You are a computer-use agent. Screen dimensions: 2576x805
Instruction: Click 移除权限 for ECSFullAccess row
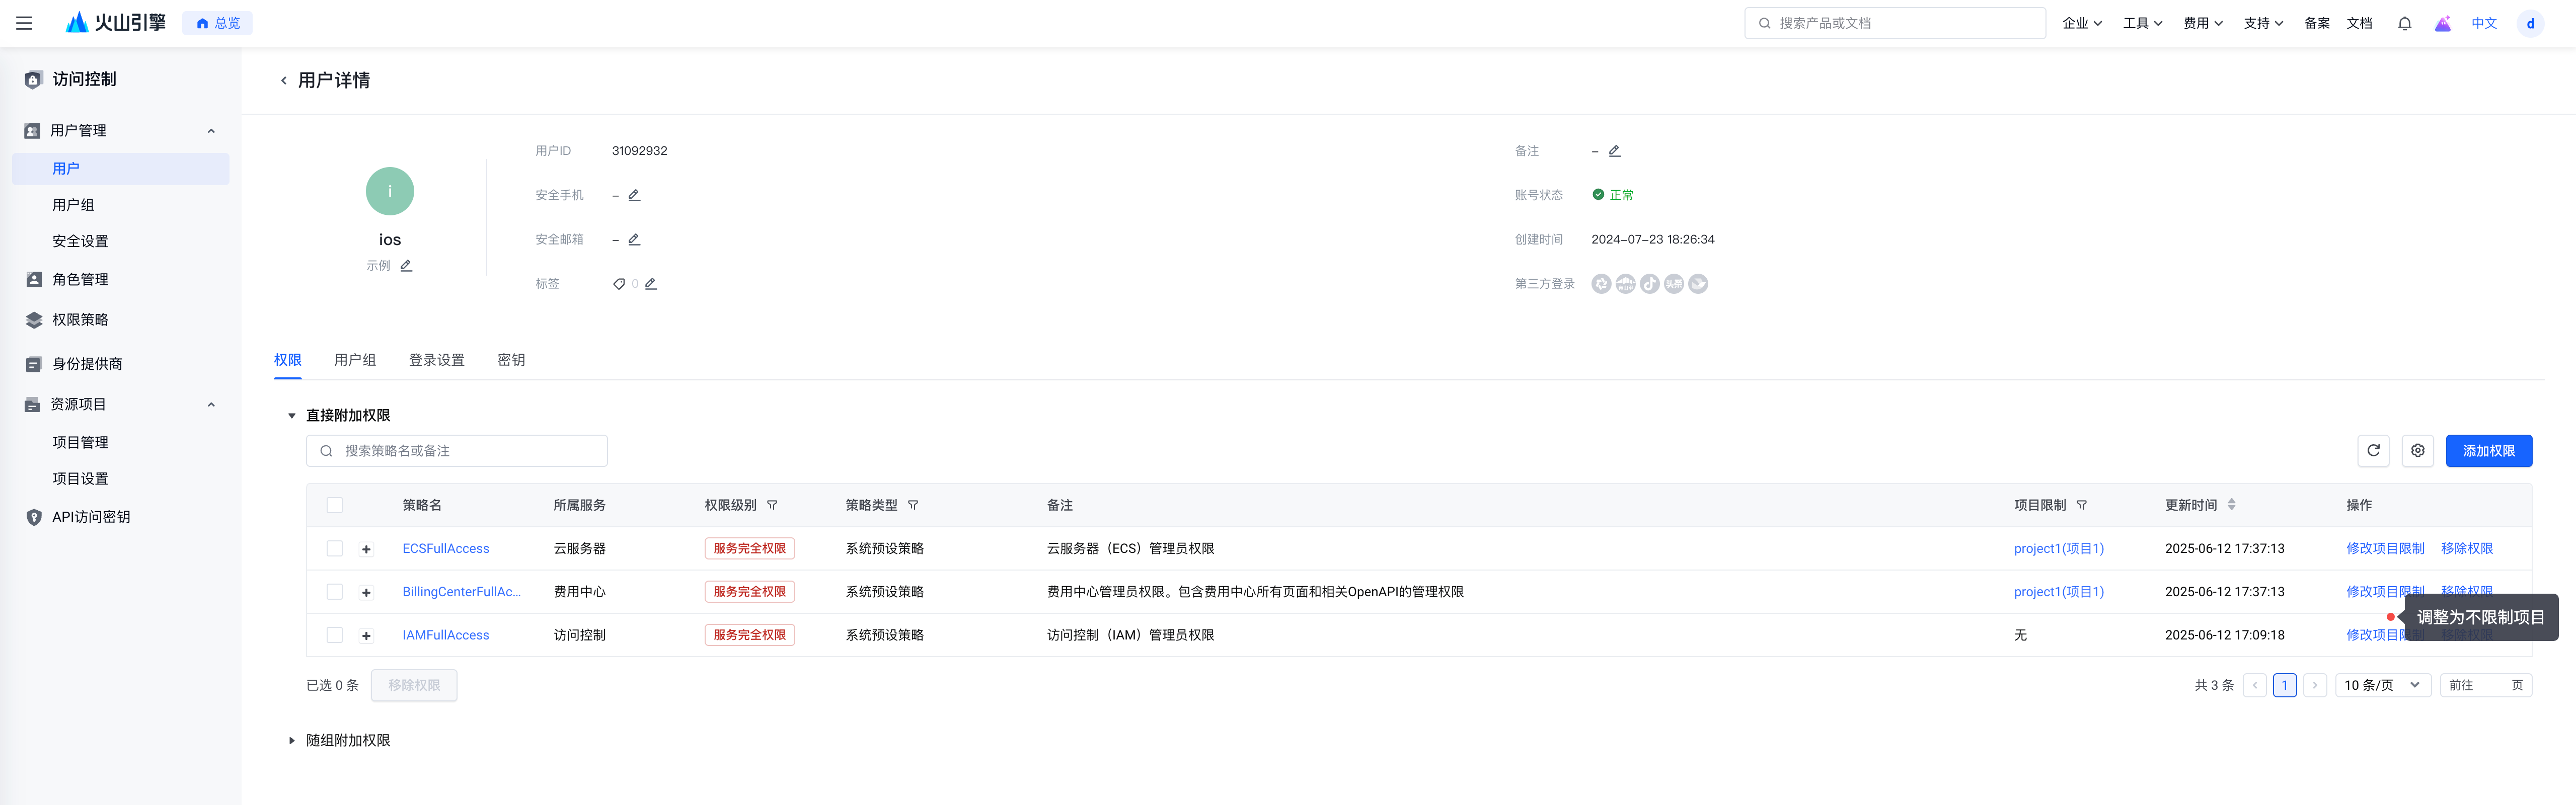coord(2466,548)
